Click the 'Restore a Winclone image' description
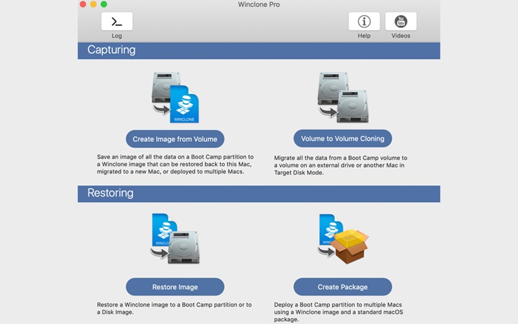Image resolution: width=518 pixels, height=324 pixels. click(x=174, y=308)
